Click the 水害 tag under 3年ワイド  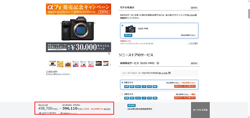click(x=149, y=98)
